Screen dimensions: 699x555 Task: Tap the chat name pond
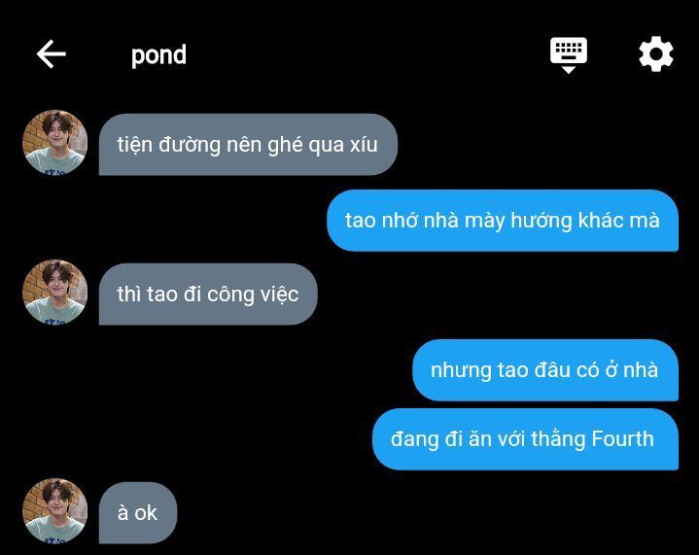(x=158, y=55)
